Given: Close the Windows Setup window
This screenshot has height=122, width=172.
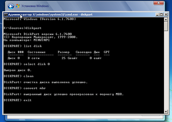Looking at the screenshot, I should (158, 3).
